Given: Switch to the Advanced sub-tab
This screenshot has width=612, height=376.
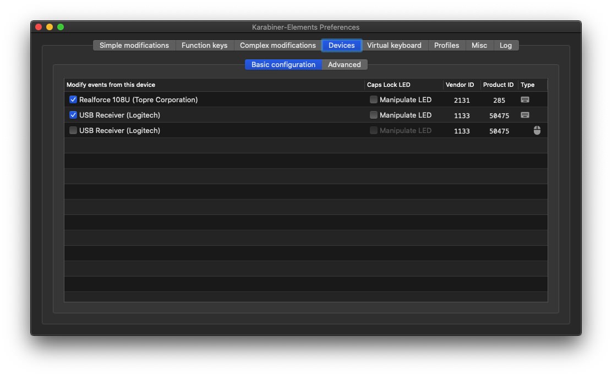Looking at the screenshot, I should [x=345, y=65].
